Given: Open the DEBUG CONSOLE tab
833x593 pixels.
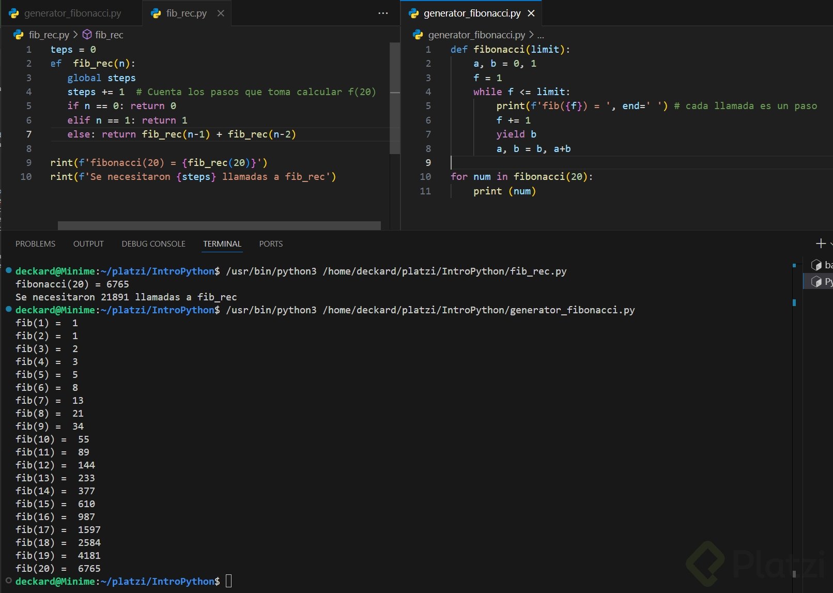Looking at the screenshot, I should 153,244.
